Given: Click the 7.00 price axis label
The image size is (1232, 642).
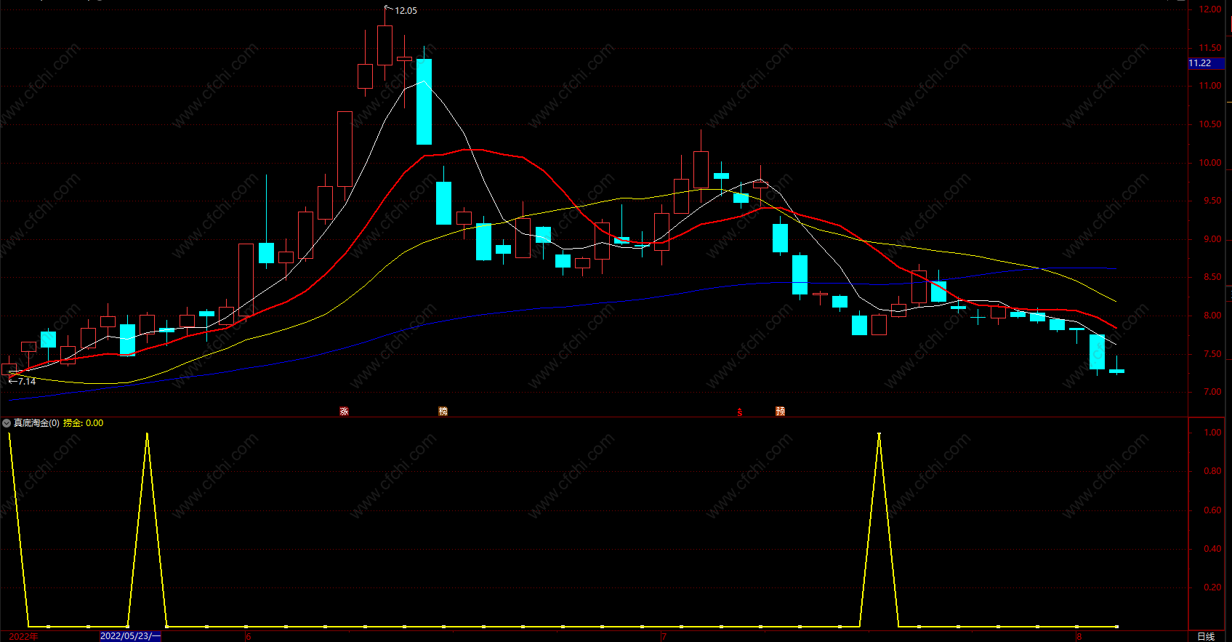Looking at the screenshot, I should tap(1212, 393).
